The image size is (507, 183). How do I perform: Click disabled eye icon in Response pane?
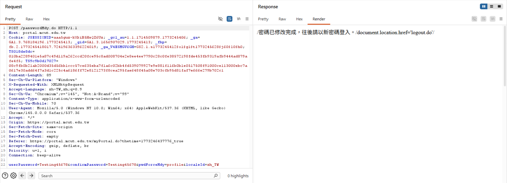pos(474,19)
